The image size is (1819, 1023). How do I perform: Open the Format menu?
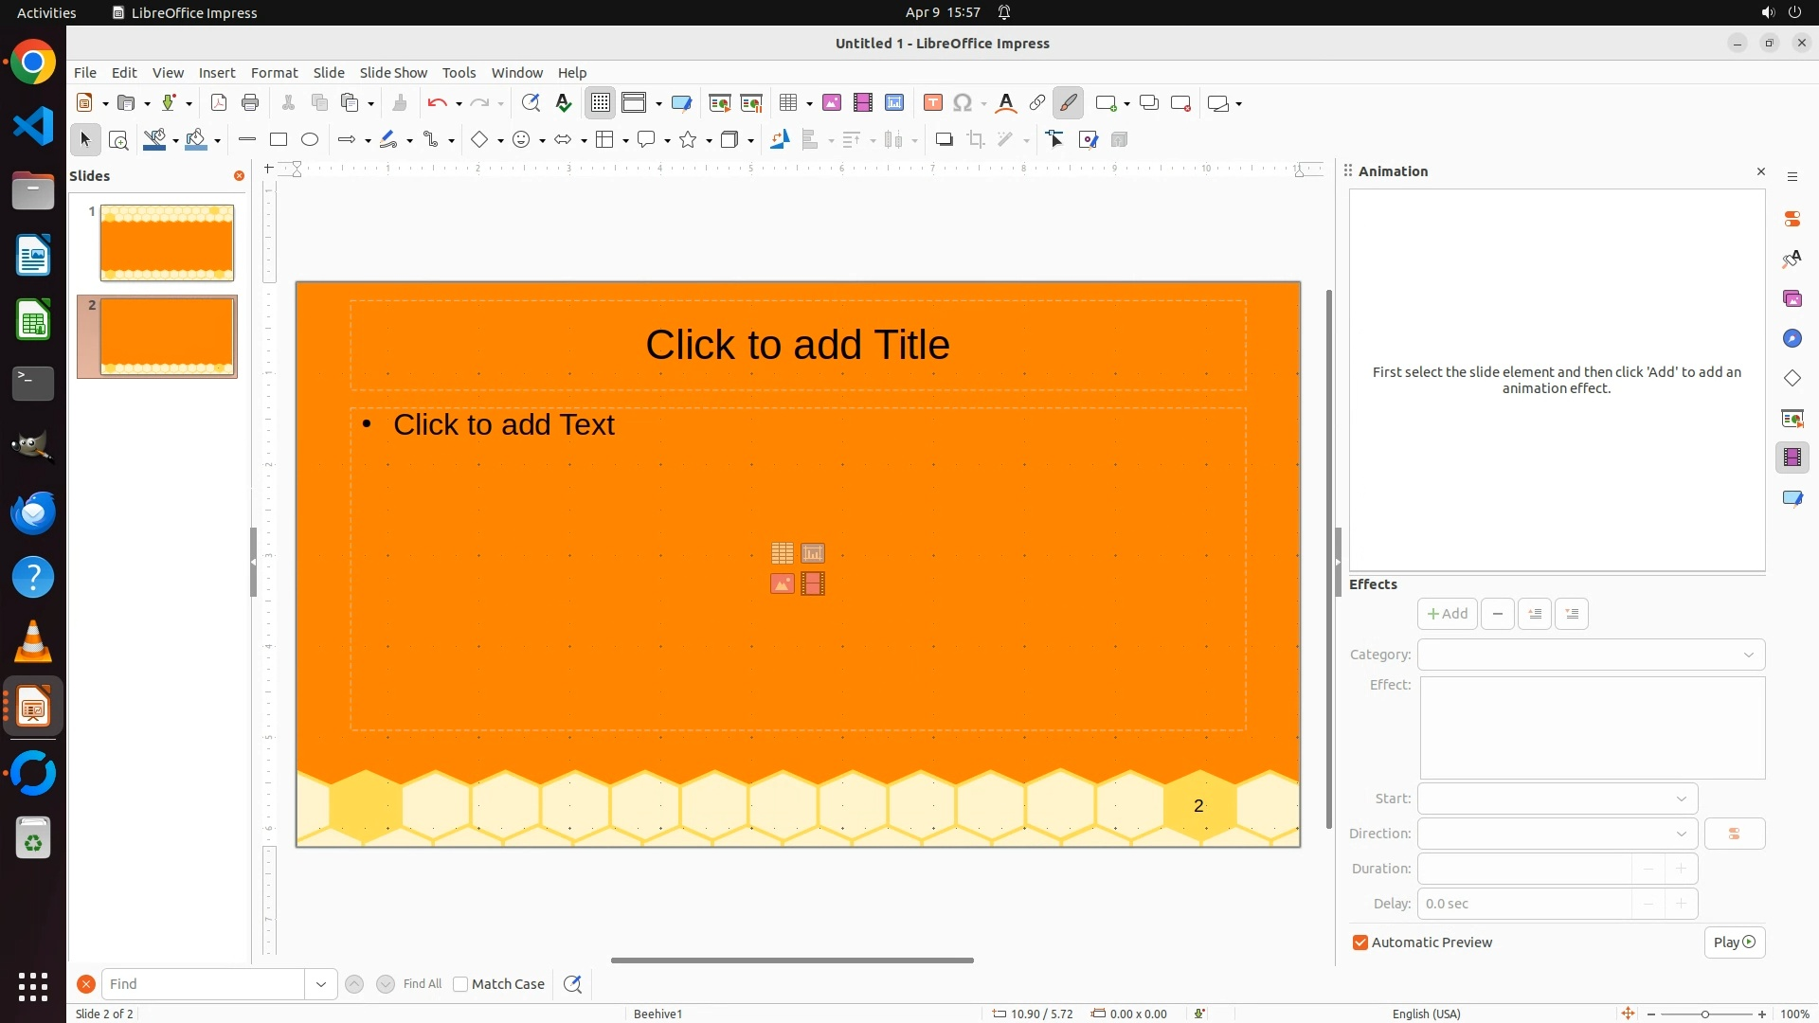tap(274, 73)
